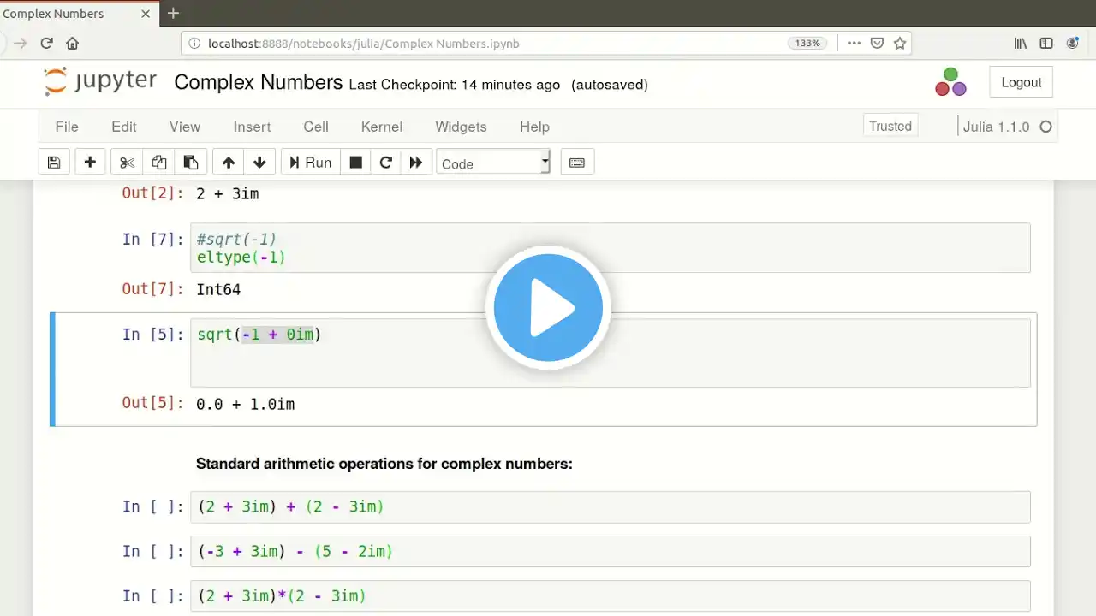Viewport: 1096px width, 616px height.
Task: Click the Logout button
Action: pos(1022,82)
